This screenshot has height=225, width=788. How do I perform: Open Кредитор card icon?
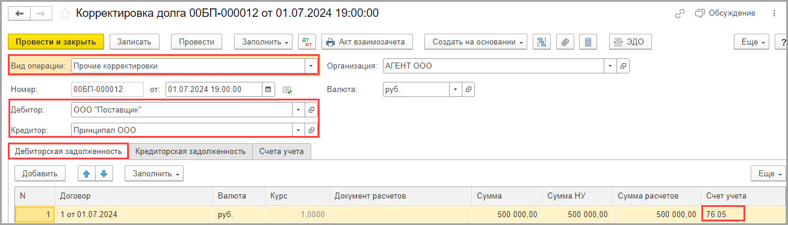click(x=311, y=130)
